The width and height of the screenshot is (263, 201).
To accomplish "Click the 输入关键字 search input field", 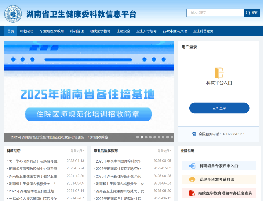I will [215, 13].
